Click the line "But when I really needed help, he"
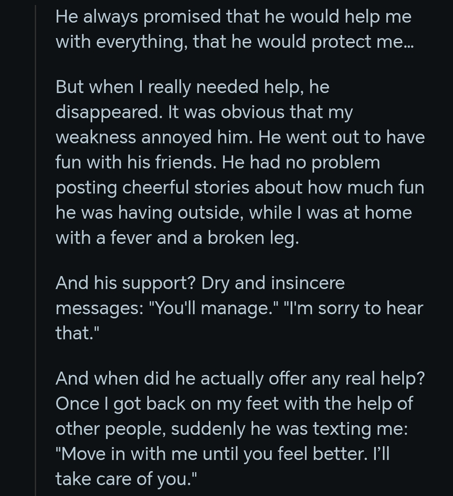Screen dimensions: 453x496 tap(192, 87)
